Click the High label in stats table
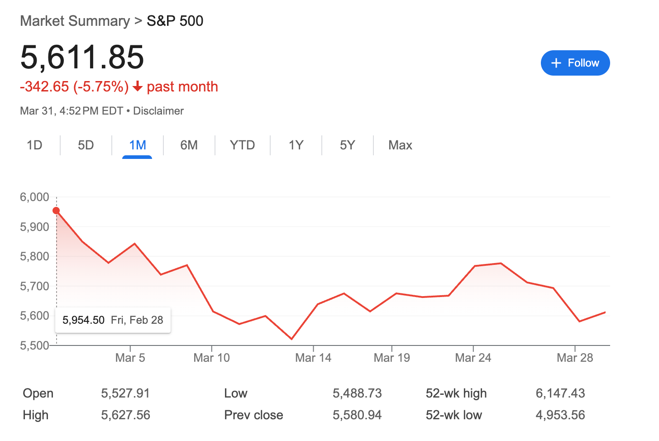This screenshot has height=441, width=659. (x=35, y=415)
